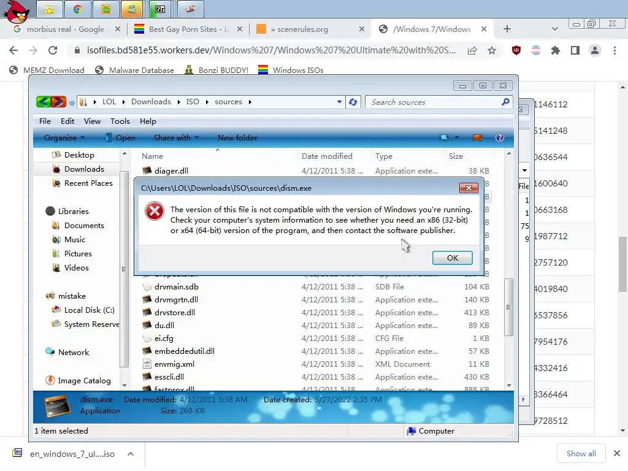Expand recent pages dropdown near nav arrows
628x471 pixels.
point(72,102)
